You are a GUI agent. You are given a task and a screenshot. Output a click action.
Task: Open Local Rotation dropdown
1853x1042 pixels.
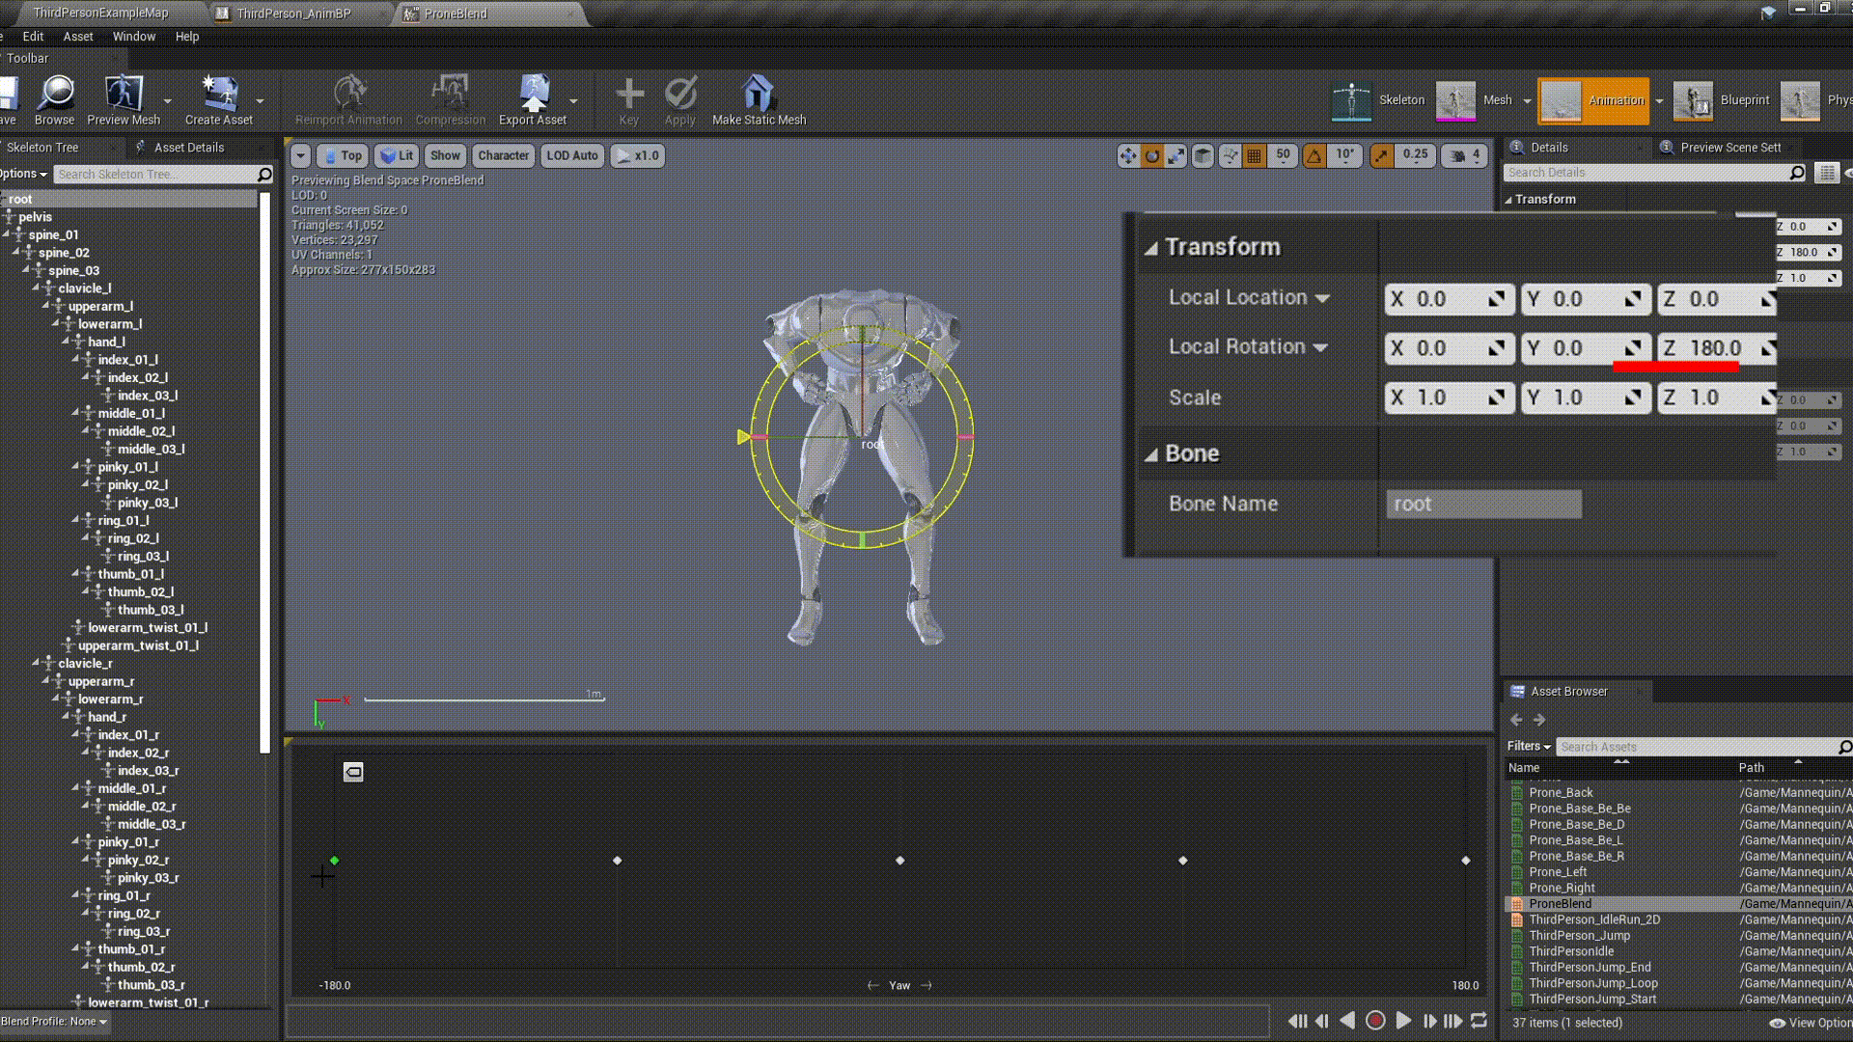coord(1320,347)
